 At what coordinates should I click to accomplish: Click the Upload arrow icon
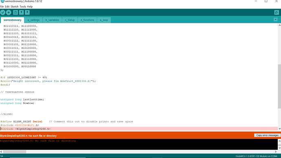pyautogui.click(x=9, y=12)
